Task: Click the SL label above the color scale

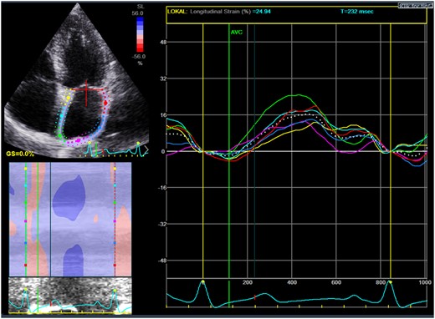Action: tap(141, 7)
